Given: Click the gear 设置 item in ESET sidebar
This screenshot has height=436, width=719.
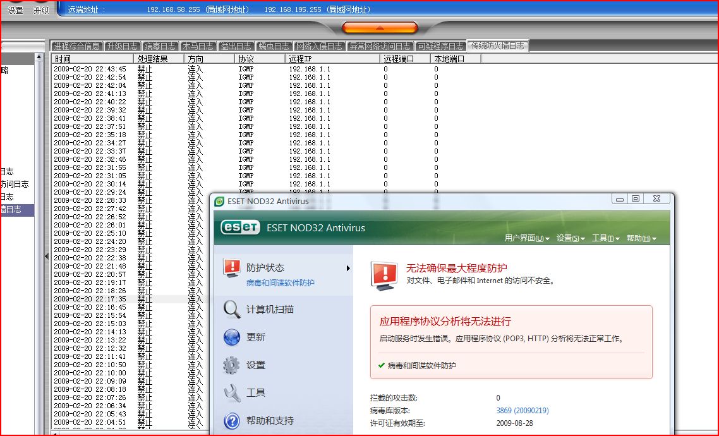Looking at the screenshot, I should click(x=256, y=365).
